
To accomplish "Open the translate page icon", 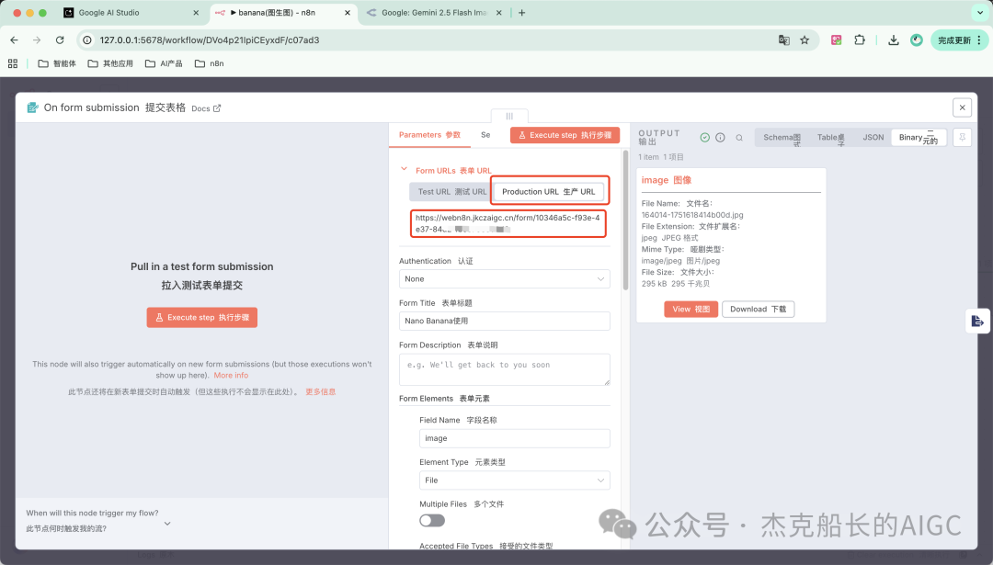I will [784, 40].
